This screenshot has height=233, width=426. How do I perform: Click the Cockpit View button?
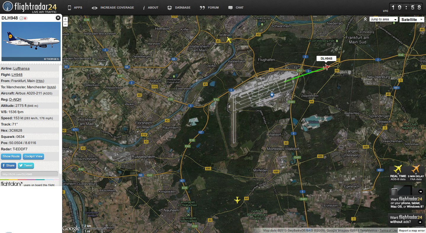tap(33, 157)
